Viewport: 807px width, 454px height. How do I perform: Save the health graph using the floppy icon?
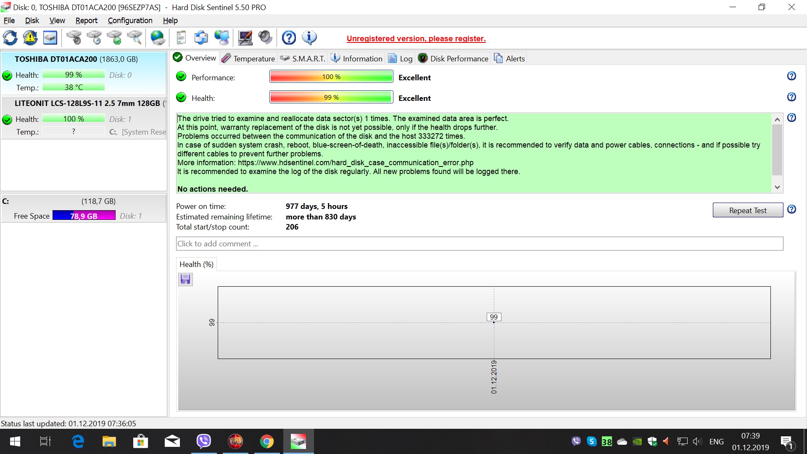(x=185, y=280)
